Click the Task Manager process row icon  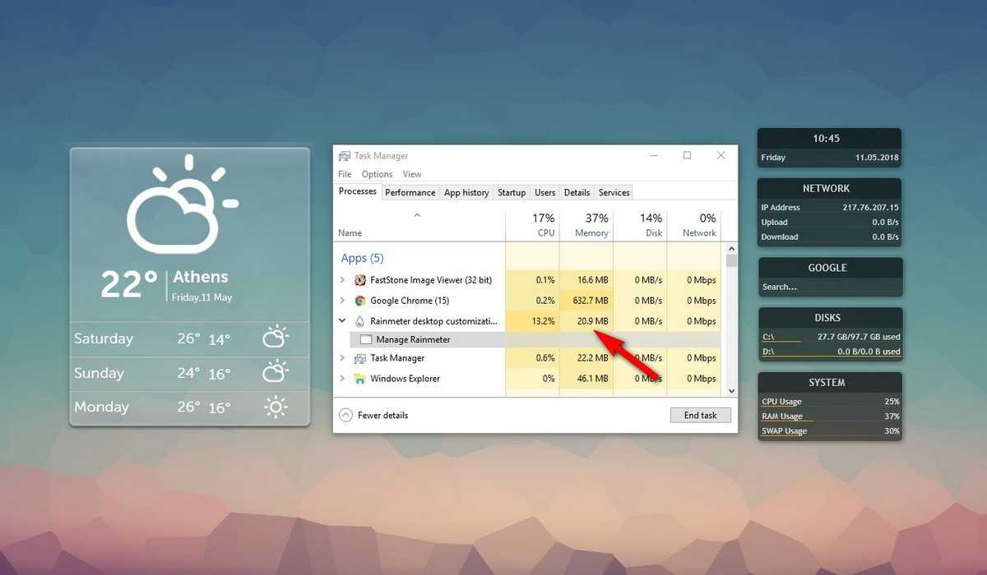359,358
